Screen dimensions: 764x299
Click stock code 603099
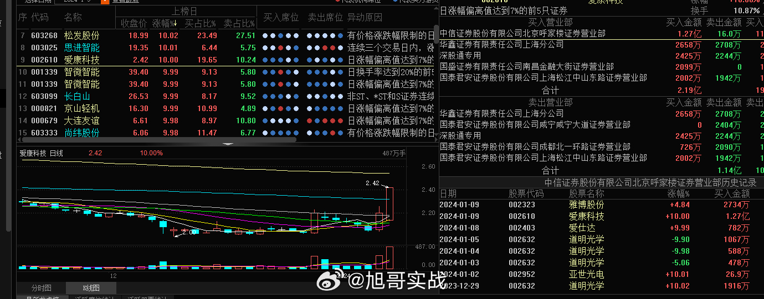point(44,96)
